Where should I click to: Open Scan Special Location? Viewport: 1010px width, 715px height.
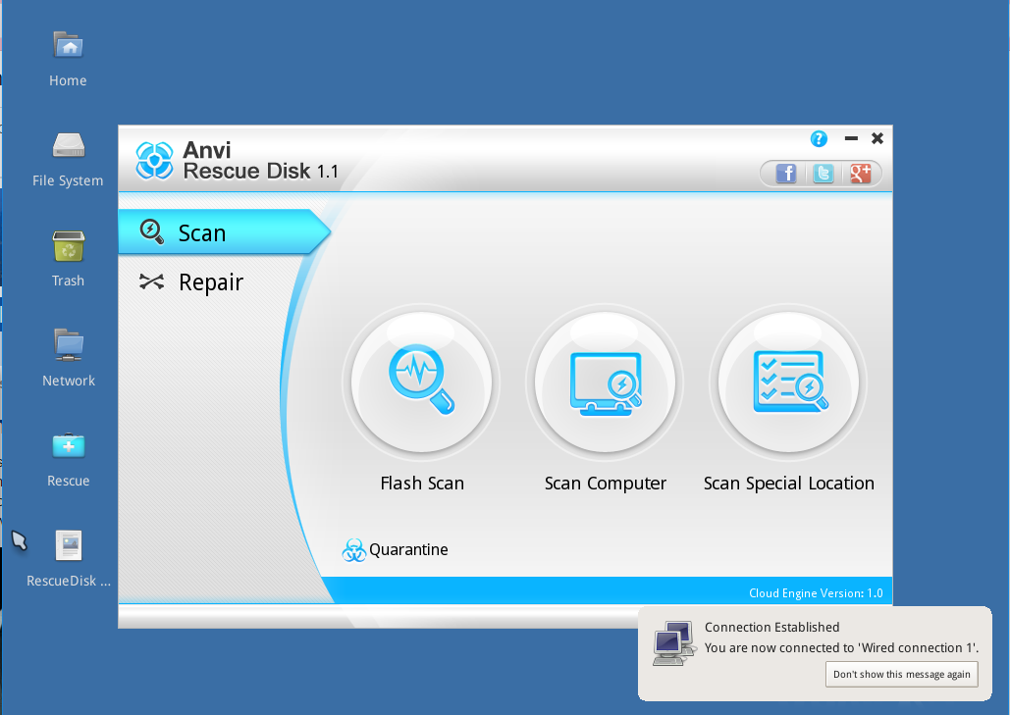[x=788, y=383]
